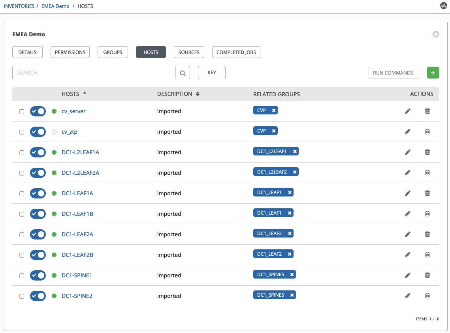This screenshot has height=333, width=450.
Task: Remove the CVP group chip from cv_server
Action: click(x=273, y=110)
